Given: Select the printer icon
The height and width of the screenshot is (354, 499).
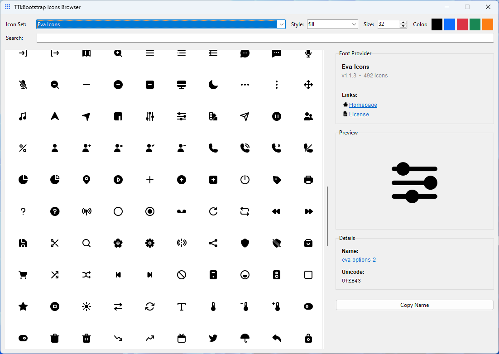Looking at the screenshot, I should tap(308, 180).
